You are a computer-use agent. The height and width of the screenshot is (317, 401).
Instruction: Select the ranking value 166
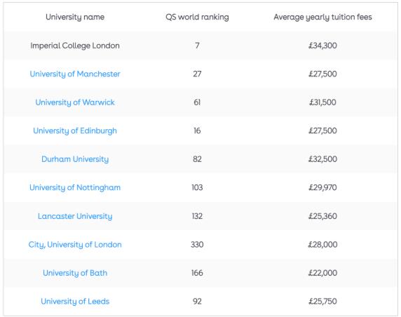pyautogui.click(x=197, y=273)
